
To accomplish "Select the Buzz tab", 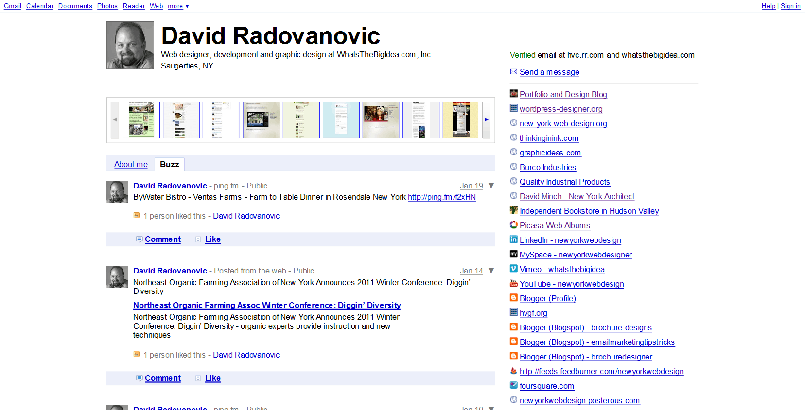I will tap(170, 164).
